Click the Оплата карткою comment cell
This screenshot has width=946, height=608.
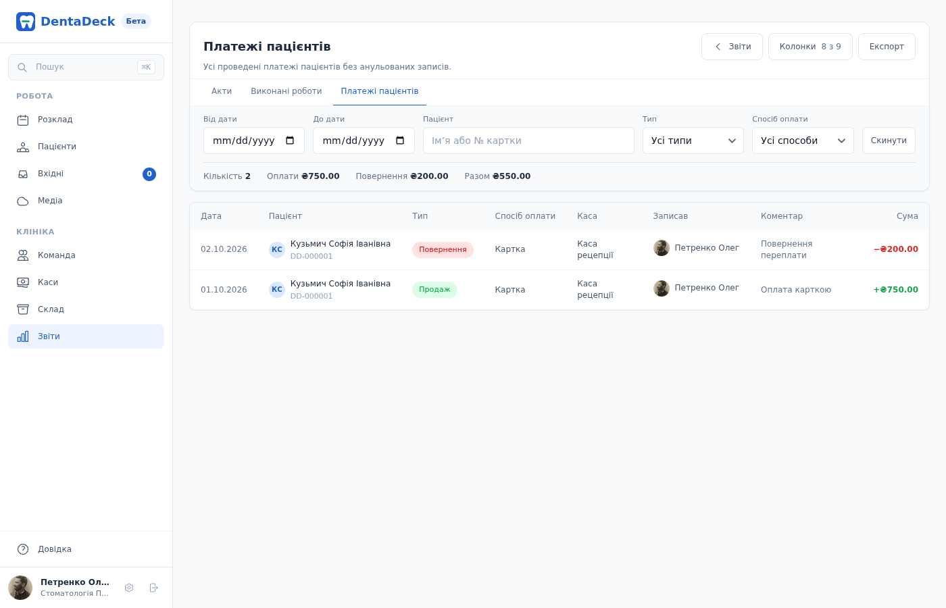[796, 290]
